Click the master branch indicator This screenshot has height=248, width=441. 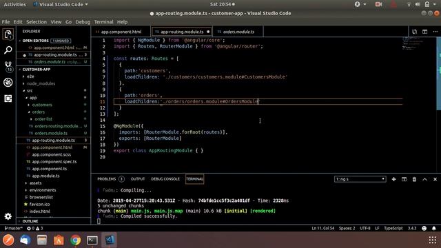point(13,228)
